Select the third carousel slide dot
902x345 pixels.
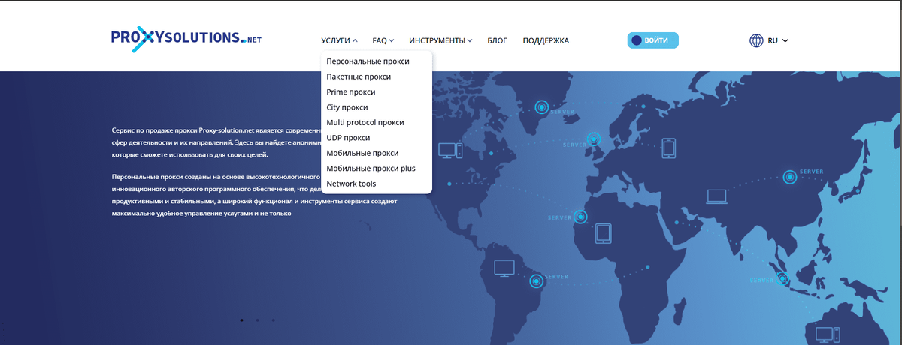(273, 320)
